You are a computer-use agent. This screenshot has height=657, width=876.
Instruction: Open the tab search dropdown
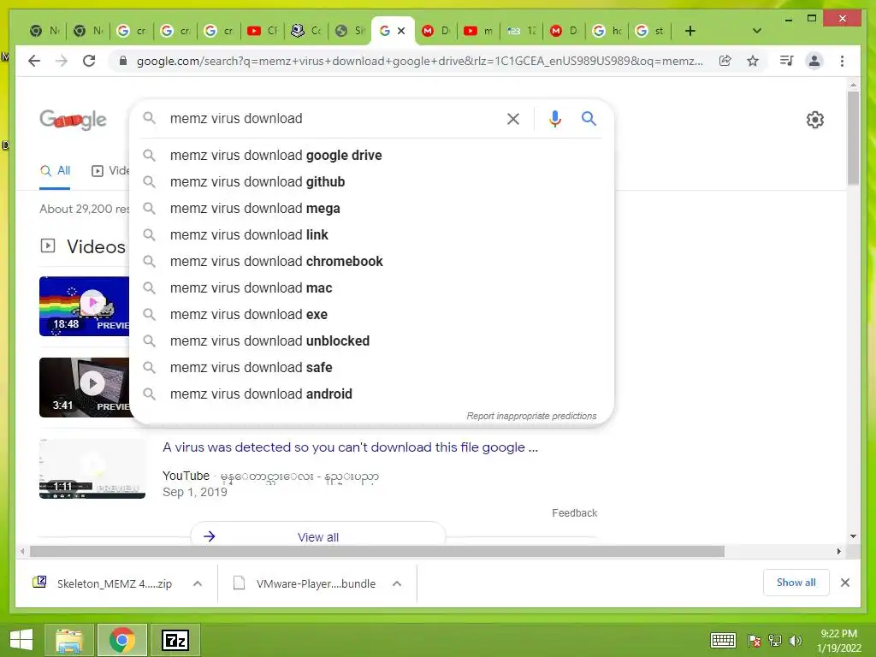(757, 31)
